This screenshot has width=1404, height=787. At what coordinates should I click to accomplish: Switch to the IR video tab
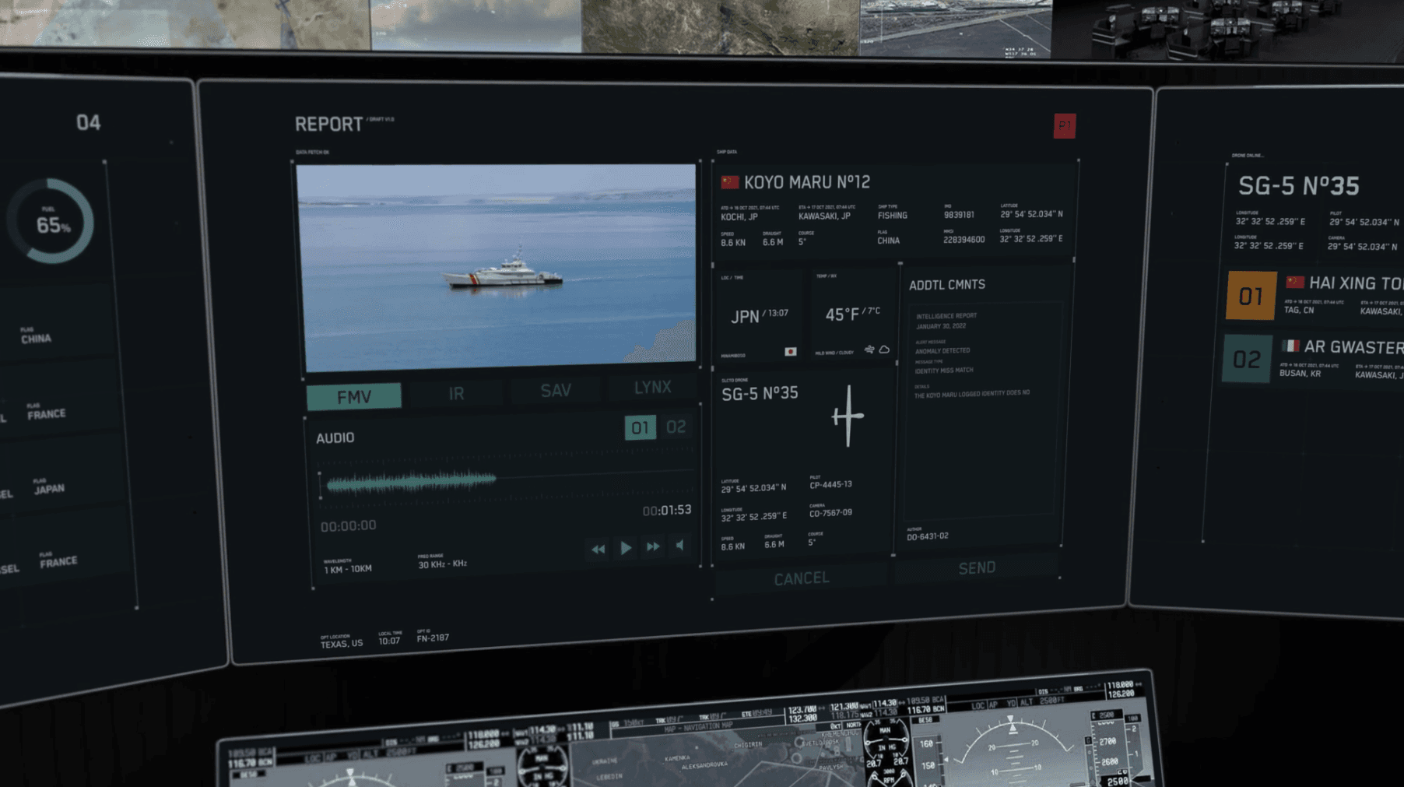click(x=456, y=393)
